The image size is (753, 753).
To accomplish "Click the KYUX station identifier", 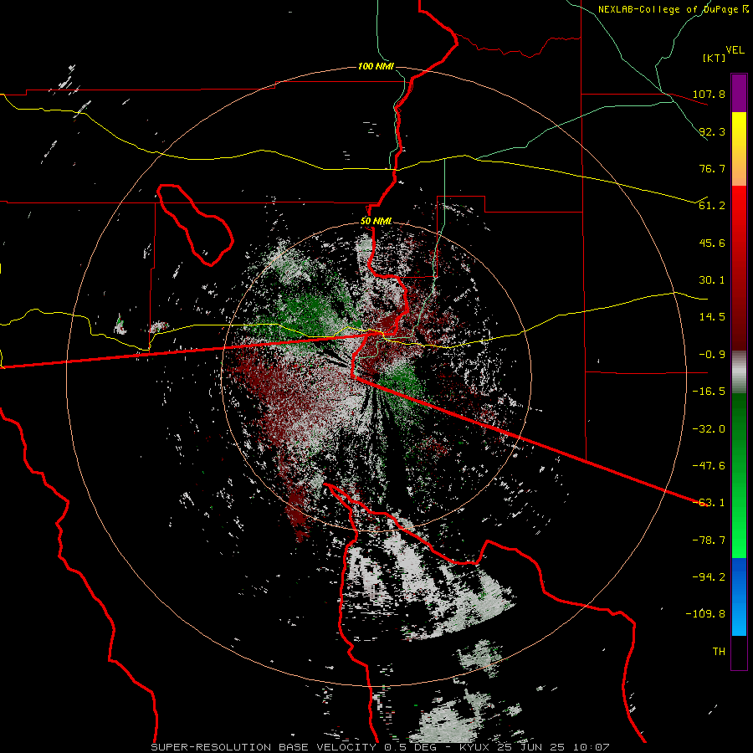I will (x=474, y=747).
